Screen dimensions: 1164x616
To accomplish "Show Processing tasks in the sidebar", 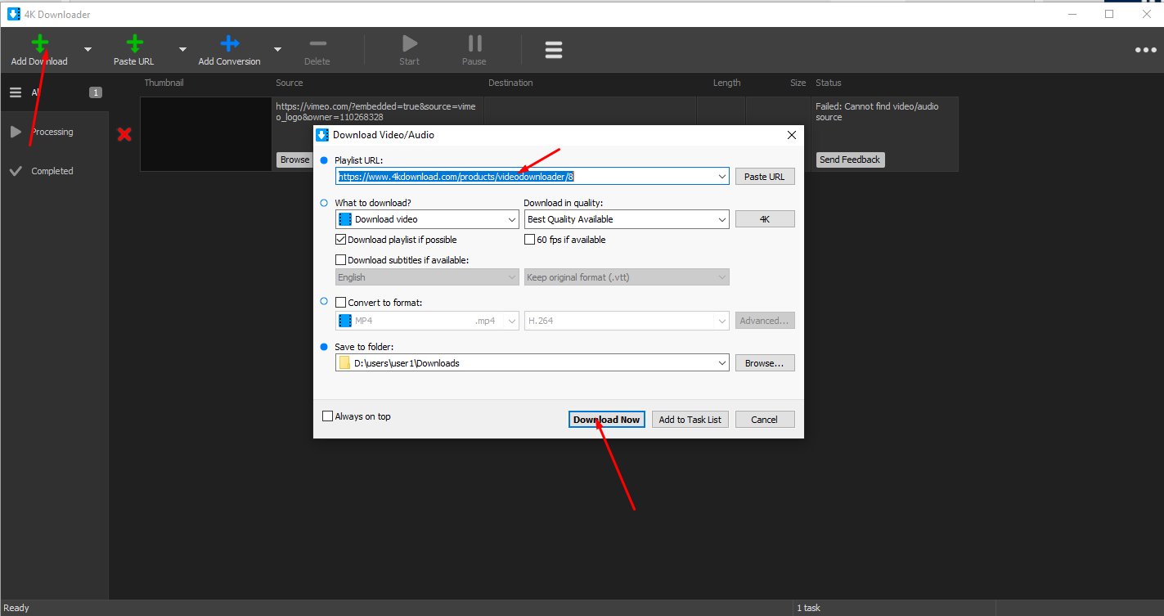I will click(x=54, y=132).
